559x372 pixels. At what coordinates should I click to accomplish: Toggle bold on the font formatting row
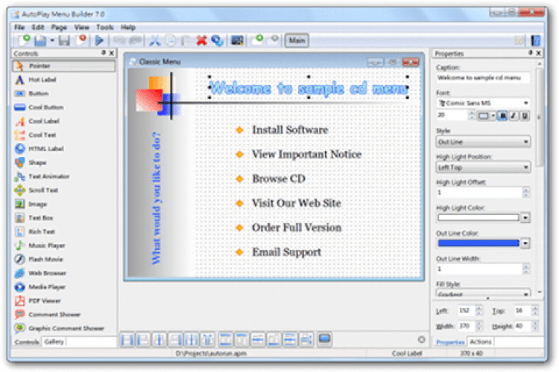coord(502,116)
